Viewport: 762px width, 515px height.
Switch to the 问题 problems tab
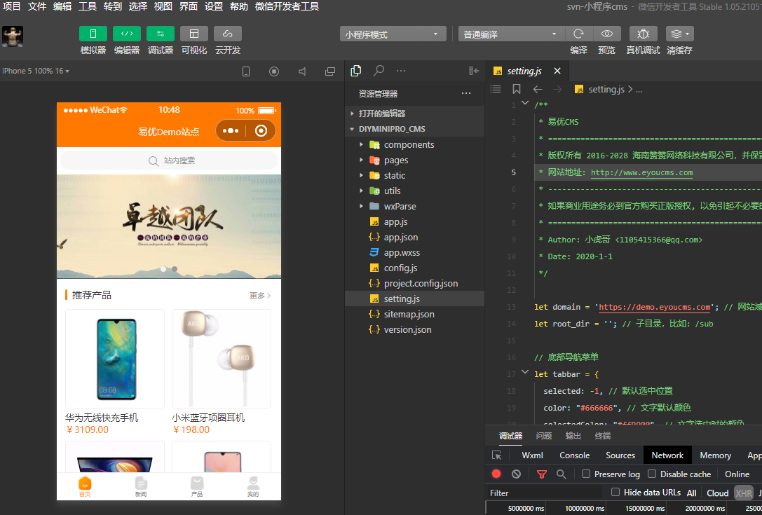click(544, 436)
